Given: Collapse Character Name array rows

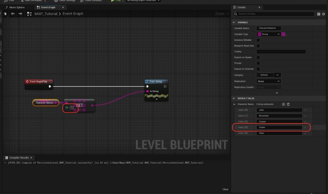Looking at the screenshot, I should pyautogui.click(x=234, y=104).
